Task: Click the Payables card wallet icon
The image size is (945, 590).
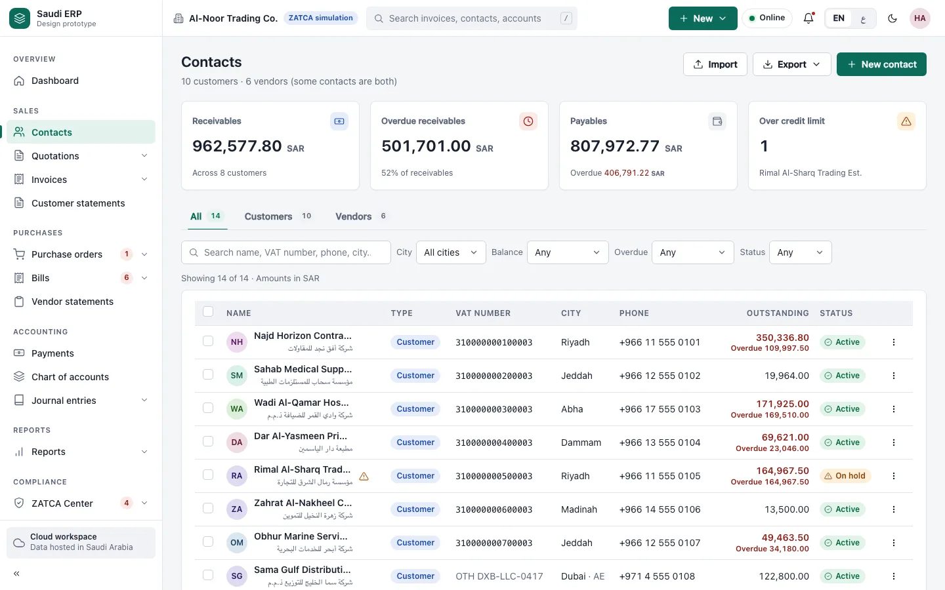Action: click(x=717, y=121)
